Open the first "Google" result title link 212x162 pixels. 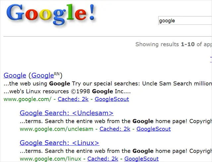pyautogui.click(x=15, y=76)
